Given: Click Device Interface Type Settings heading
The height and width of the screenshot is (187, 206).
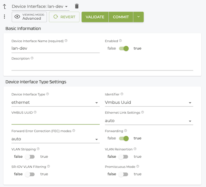Looking at the screenshot, I should (x=36, y=82).
